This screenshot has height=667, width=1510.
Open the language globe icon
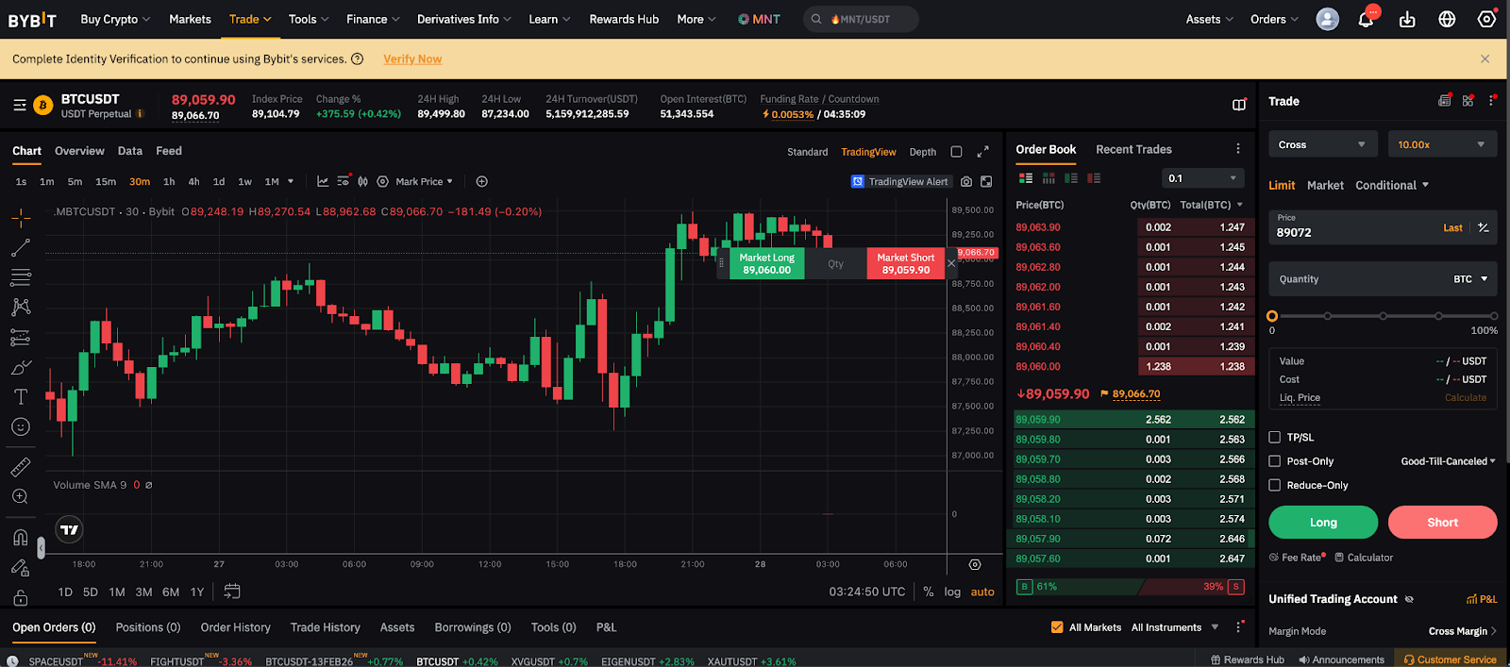[x=1447, y=19]
